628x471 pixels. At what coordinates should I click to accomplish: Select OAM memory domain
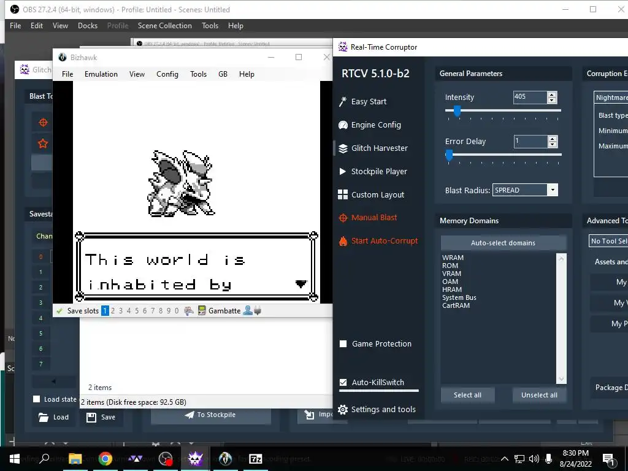(x=450, y=281)
